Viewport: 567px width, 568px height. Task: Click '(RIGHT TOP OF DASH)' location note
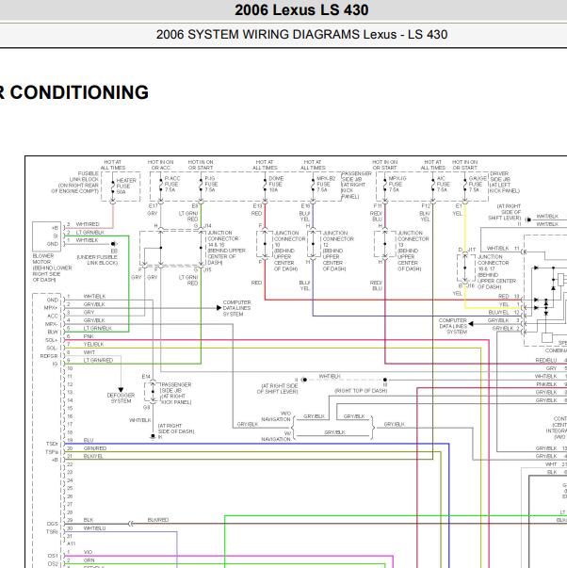361,391
